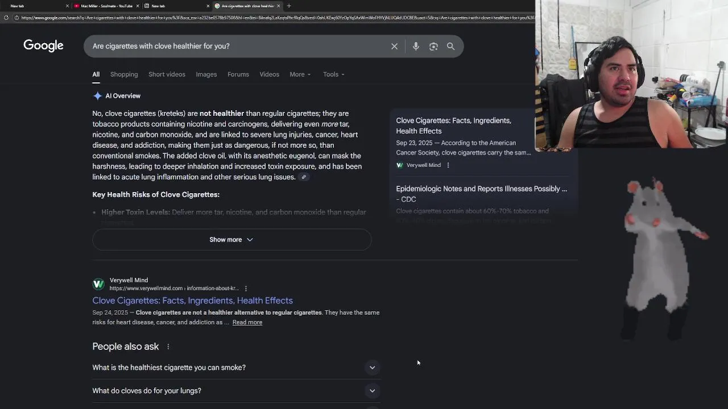Select the Short videos filter
Viewport: 728px width, 409px height.
pos(167,74)
